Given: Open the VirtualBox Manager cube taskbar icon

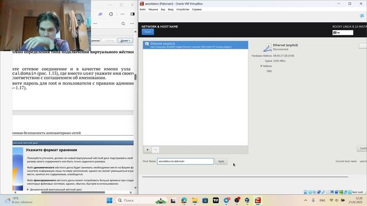Looking at the screenshot, I should click(247, 200).
